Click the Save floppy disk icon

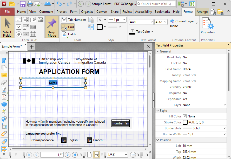(23, 4)
